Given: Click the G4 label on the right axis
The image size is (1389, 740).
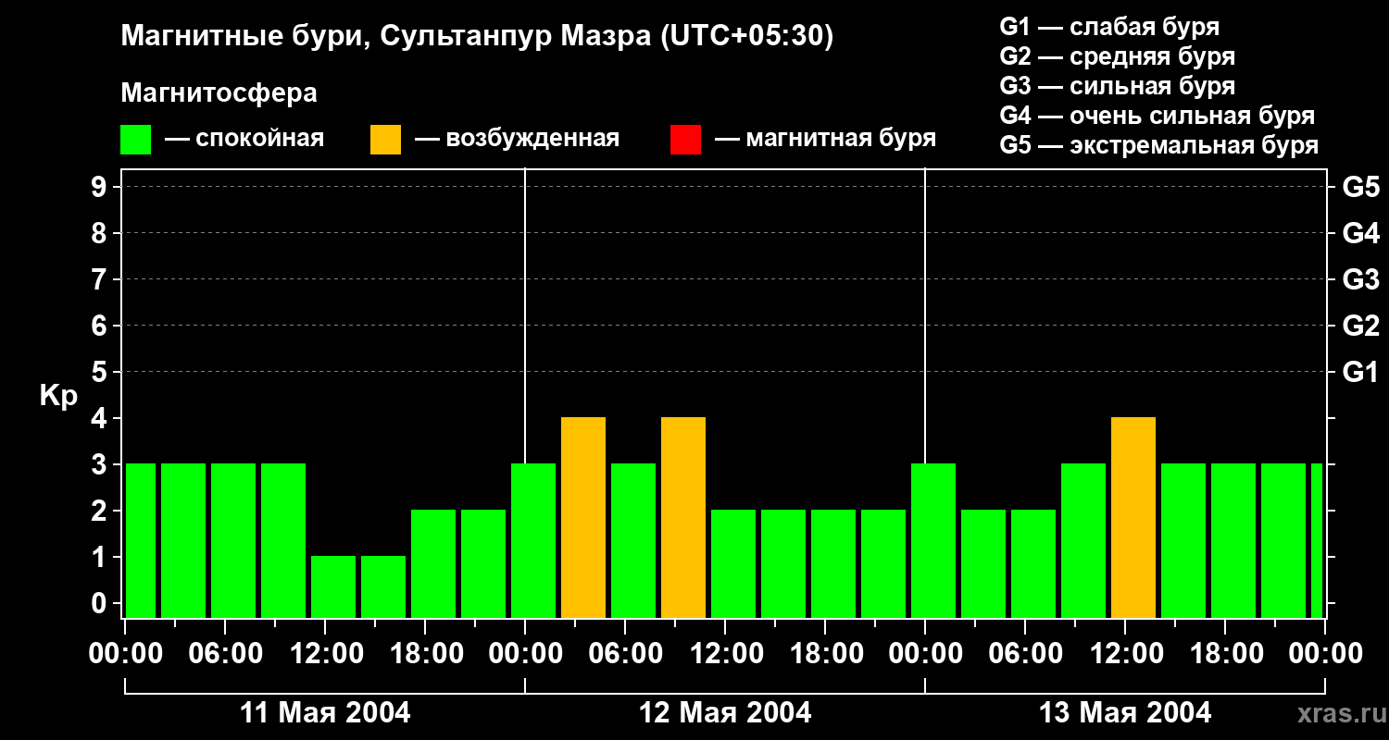Looking at the screenshot, I should (x=1360, y=233).
